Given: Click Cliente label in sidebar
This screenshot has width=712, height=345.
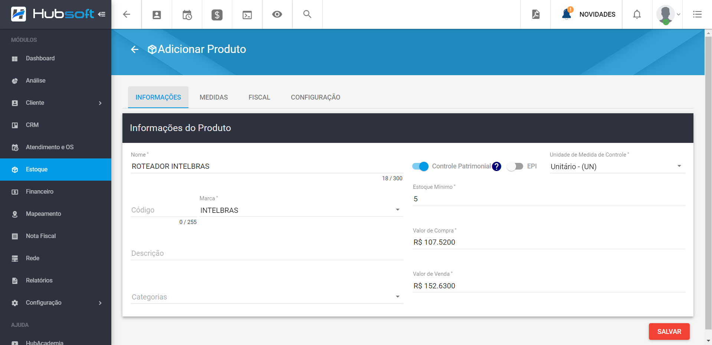Looking at the screenshot, I should [35, 103].
